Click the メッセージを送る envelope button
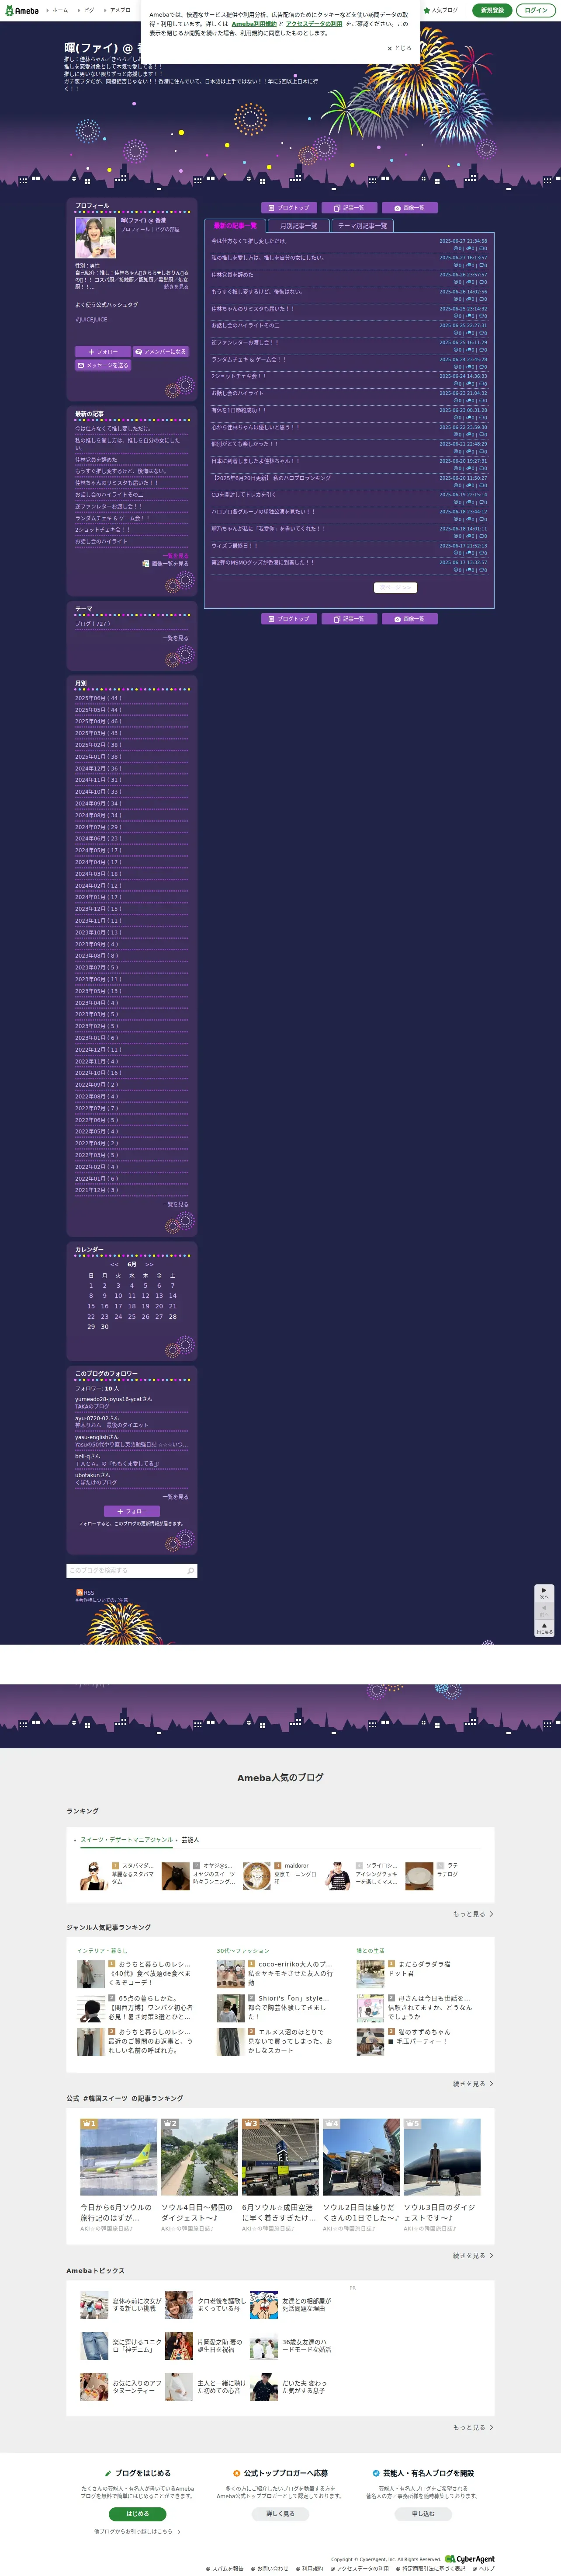Image resolution: width=561 pixels, height=2576 pixels. 103,365
